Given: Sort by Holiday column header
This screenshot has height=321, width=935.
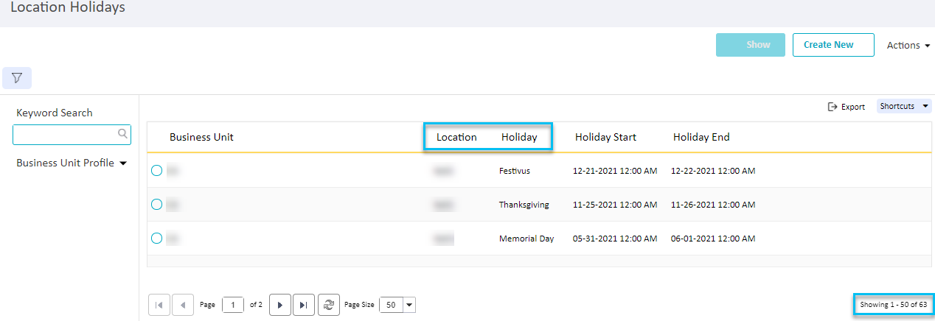Looking at the screenshot, I should (519, 137).
